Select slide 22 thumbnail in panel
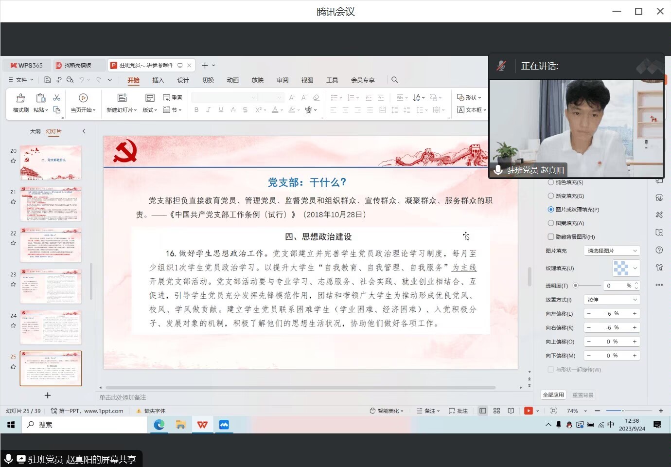 [51, 245]
